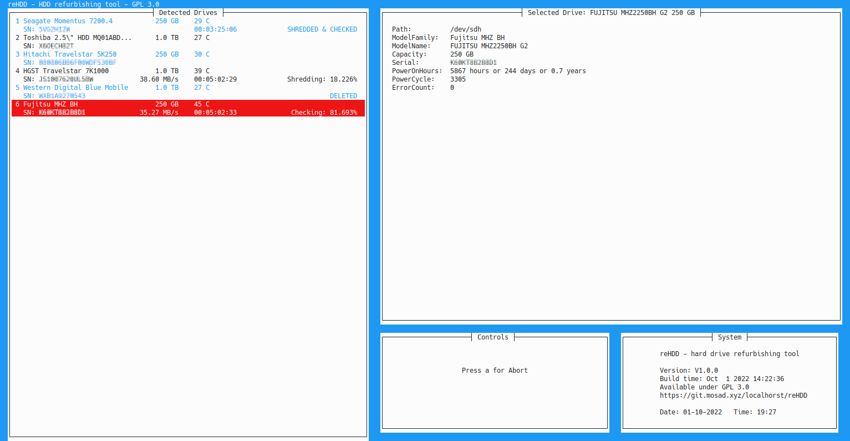Select the HGST Travelstar 7K1000 drive
Image resolution: width=850 pixels, height=441 pixels.
point(66,71)
